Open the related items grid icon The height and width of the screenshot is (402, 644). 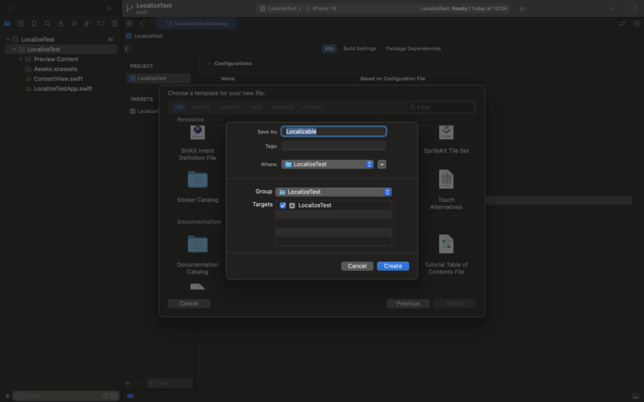pos(129,23)
